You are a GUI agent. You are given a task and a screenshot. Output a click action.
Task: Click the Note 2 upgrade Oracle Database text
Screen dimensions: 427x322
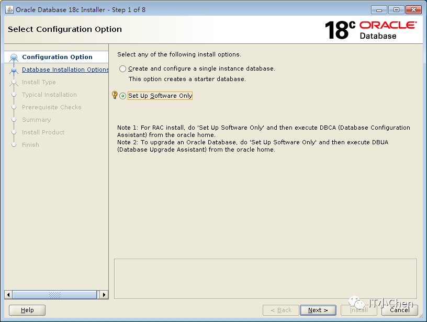253,146
